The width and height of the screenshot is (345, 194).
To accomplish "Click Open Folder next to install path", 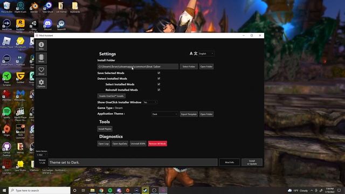I will (206, 66).
